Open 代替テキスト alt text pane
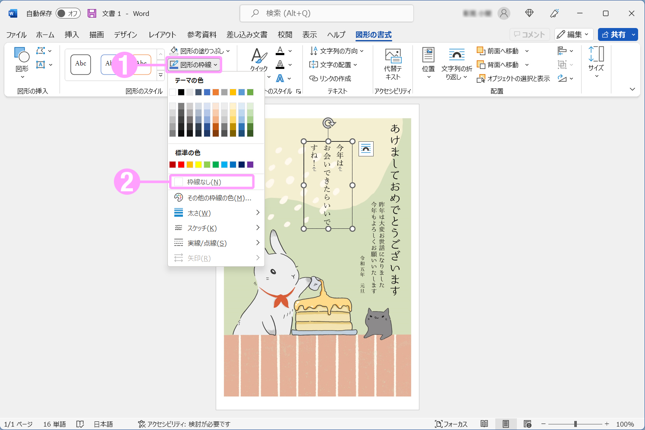 (x=393, y=64)
